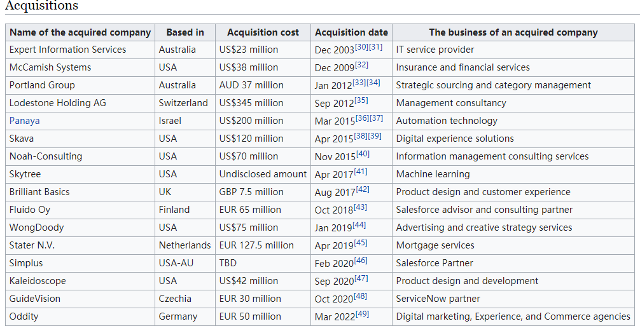Viewport: 640px width, 333px height.
Task: Open footnote 40 next to Nov 2015
Action: point(363,154)
